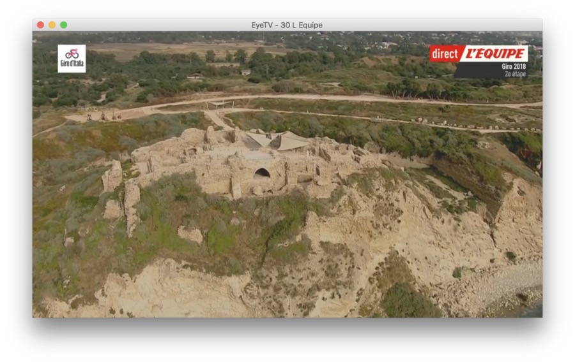Click the empty title bar area right of title

click(x=434, y=25)
